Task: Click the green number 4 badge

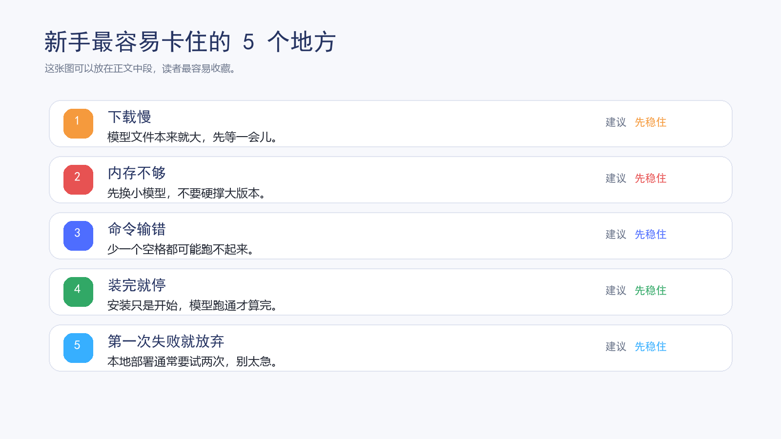Action: (x=78, y=292)
